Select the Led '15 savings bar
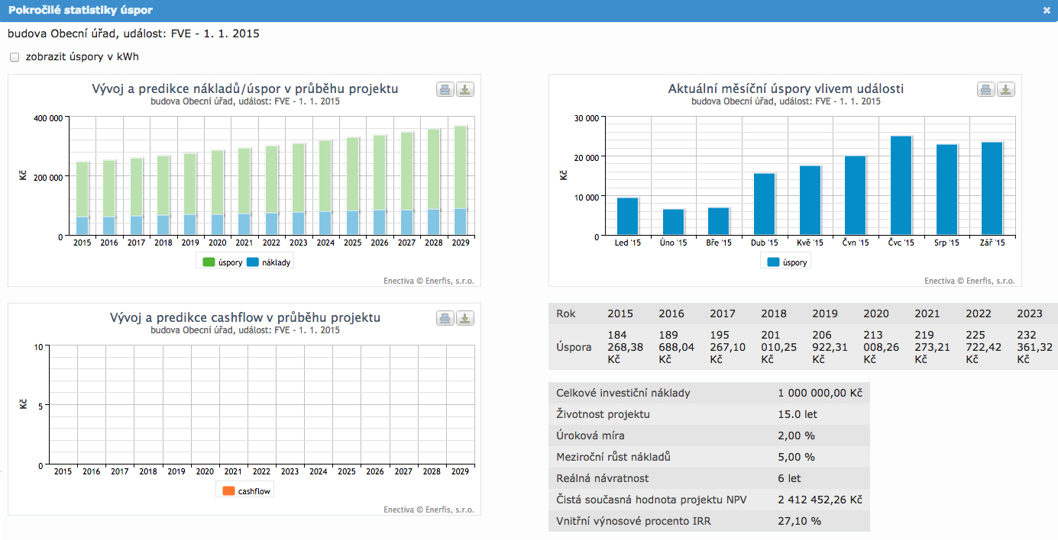The image size is (1058, 540). pos(627,217)
